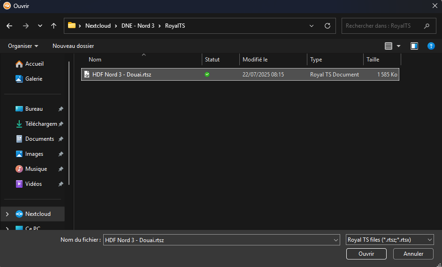Click the 1 585 Ko size cell
The width and height of the screenshot is (442, 267).
coord(387,75)
